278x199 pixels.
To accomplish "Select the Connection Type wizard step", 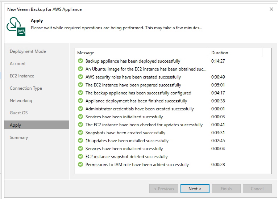I will (26, 88).
